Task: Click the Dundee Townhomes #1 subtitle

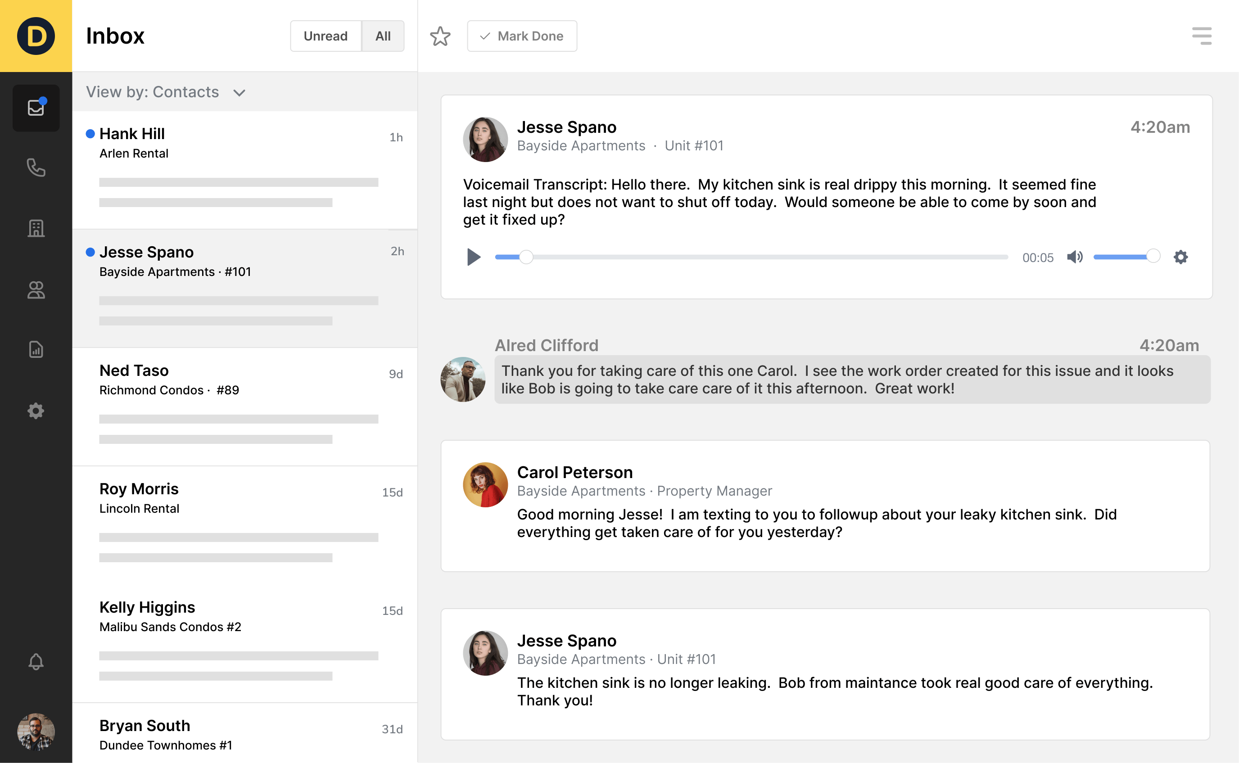Action: (x=166, y=745)
